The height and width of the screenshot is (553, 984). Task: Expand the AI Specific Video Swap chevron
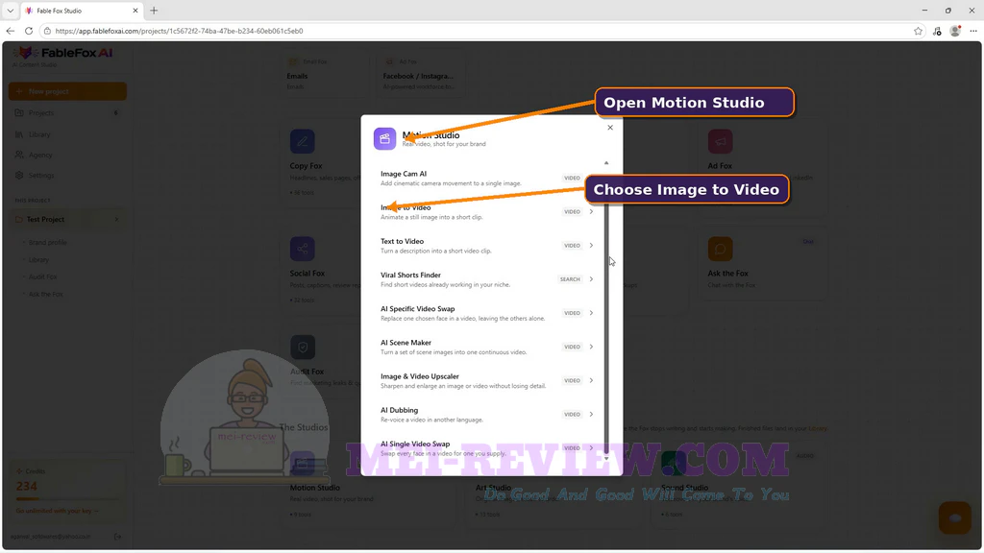point(591,313)
